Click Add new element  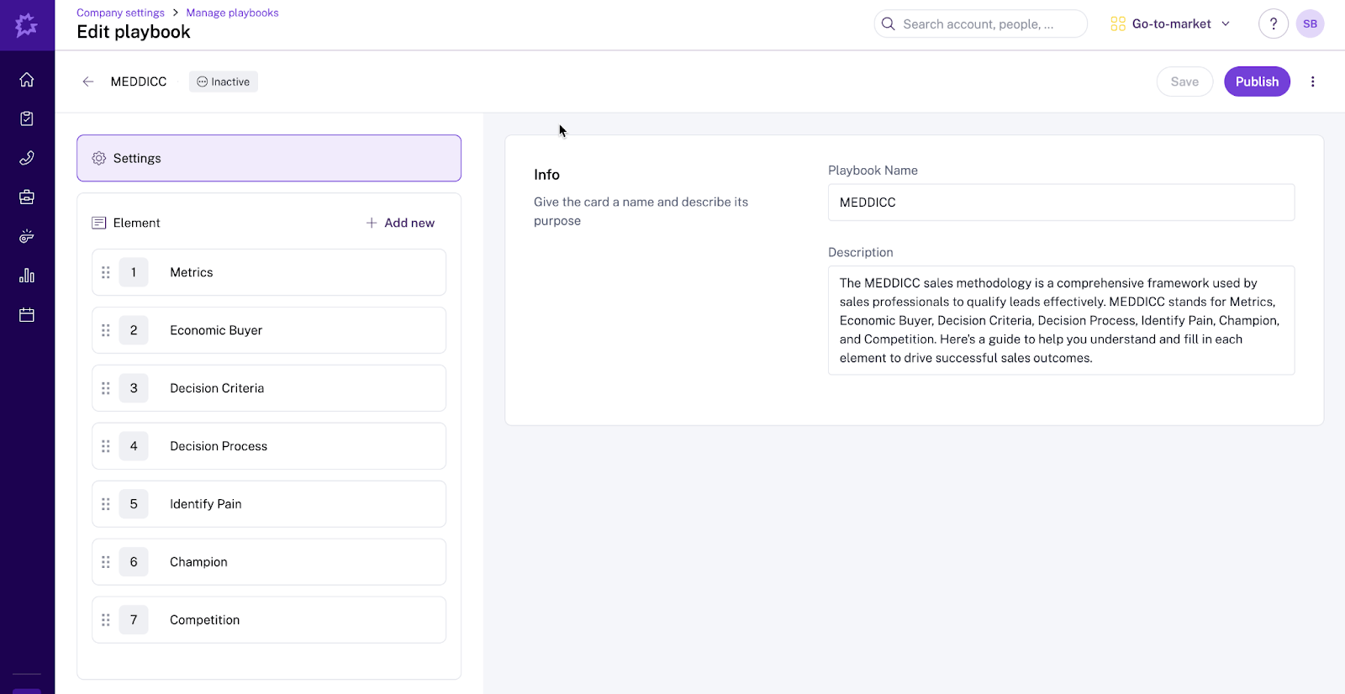[x=400, y=223]
